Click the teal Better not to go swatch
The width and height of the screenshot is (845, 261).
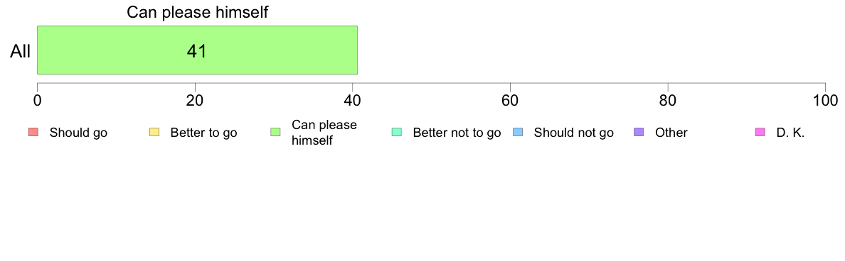pos(397,133)
